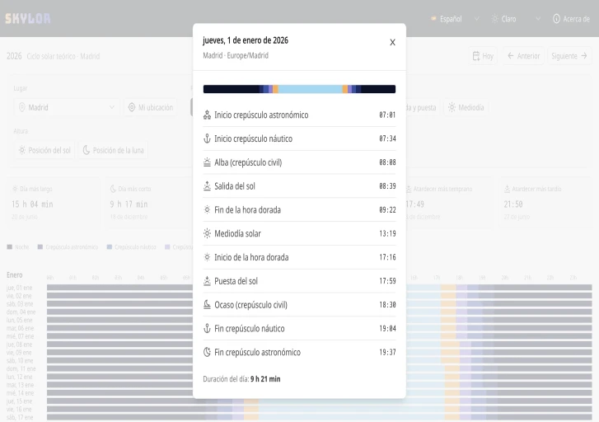This screenshot has height=422, width=599.
Task: Click the Día más largo 15 h 04 min card
Action: 54,203
